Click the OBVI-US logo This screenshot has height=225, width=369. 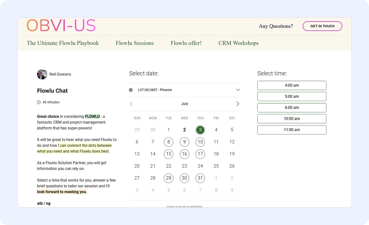click(61, 26)
